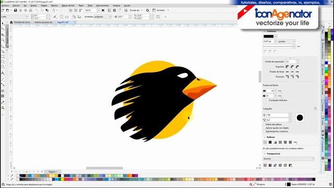The image size is (334, 188).
Task: Collapse the Rellenar section
Action: (x=265, y=137)
